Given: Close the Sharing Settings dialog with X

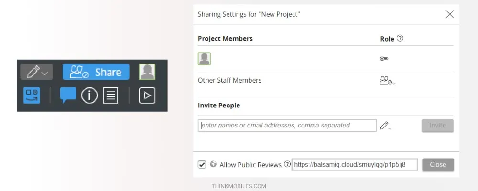Looking at the screenshot, I should pyautogui.click(x=450, y=14).
